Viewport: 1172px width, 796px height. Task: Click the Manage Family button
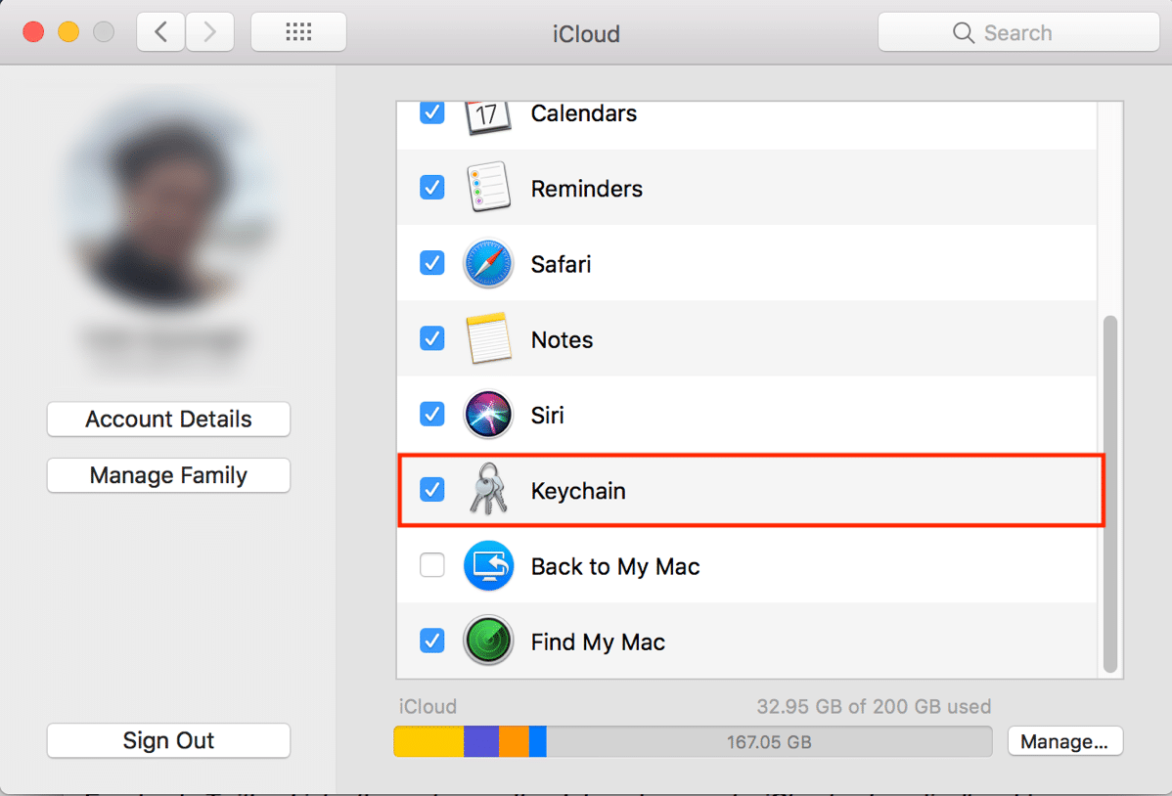tap(168, 475)
